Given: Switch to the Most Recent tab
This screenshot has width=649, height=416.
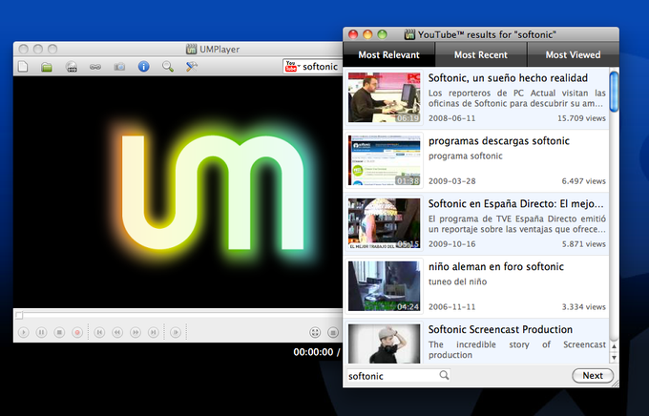Looking at the screenshot, I should (x=480, y=54).
